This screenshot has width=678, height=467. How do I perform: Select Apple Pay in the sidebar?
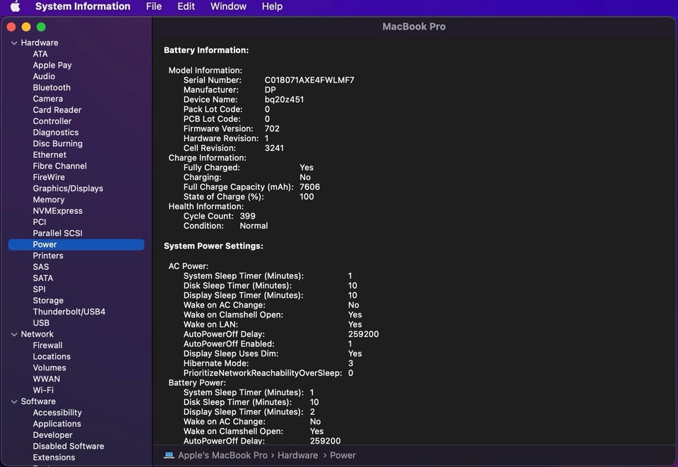click(x=52, y=65)
